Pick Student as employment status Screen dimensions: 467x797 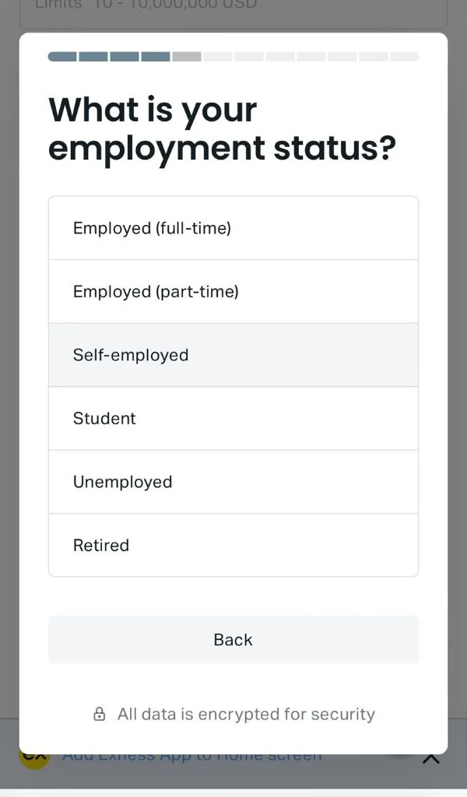pos(233,418)
